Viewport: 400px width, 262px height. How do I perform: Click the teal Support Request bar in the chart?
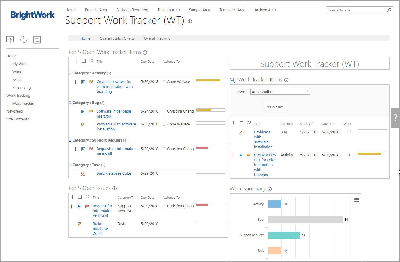284,235
